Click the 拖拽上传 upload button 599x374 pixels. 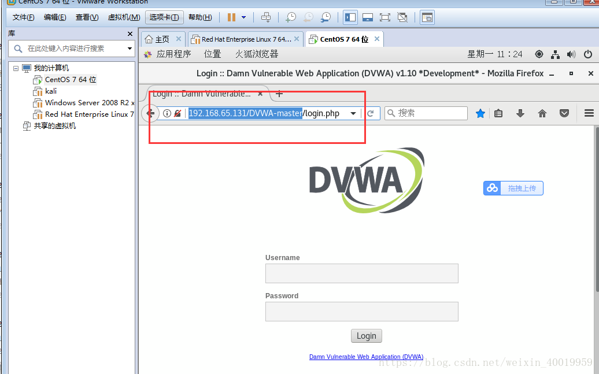pos(513,188)
